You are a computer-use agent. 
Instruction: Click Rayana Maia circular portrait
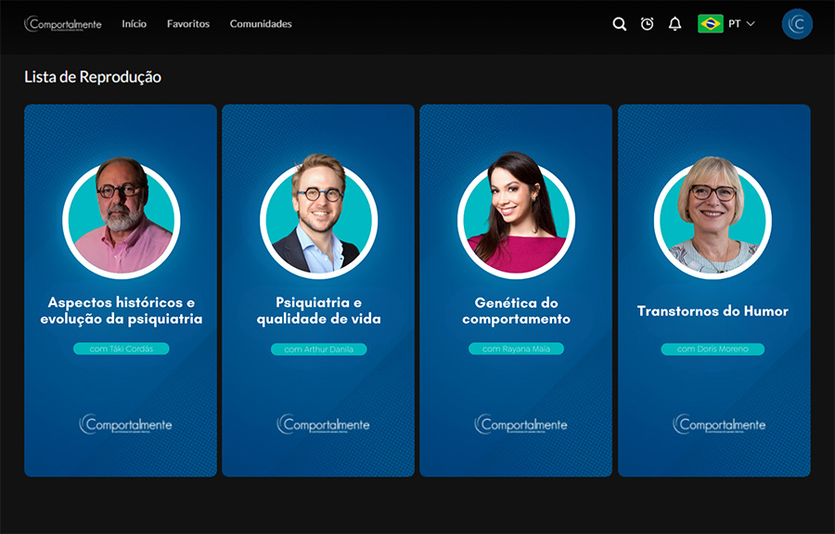point(516,217)
